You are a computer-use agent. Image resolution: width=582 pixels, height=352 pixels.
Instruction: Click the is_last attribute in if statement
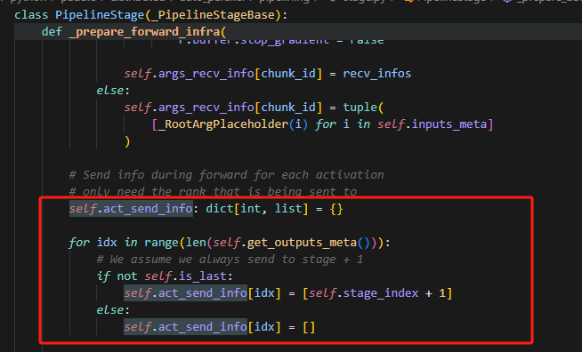coord(202,276)
